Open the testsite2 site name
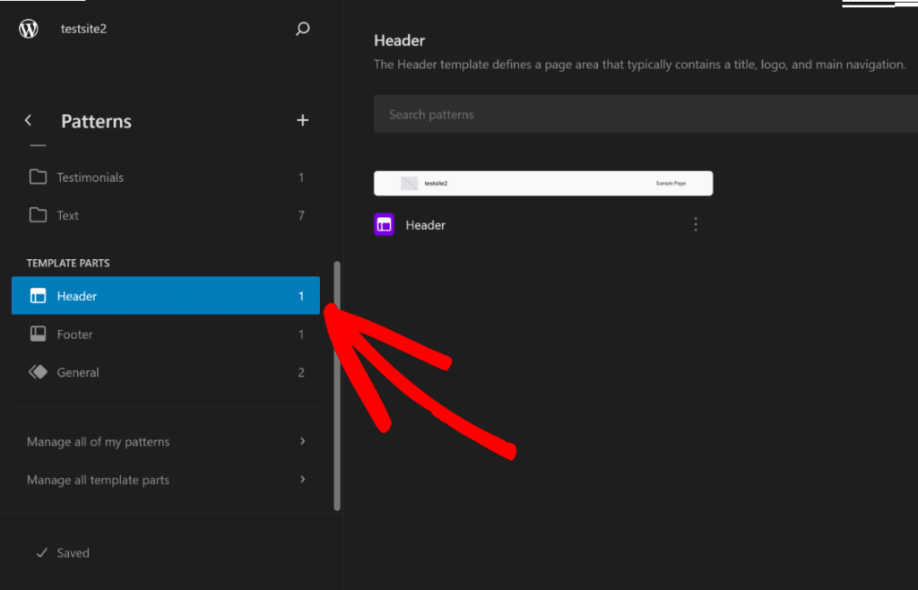Image resolution: width=918 pixels, height=590 pixels. [83, 28]
